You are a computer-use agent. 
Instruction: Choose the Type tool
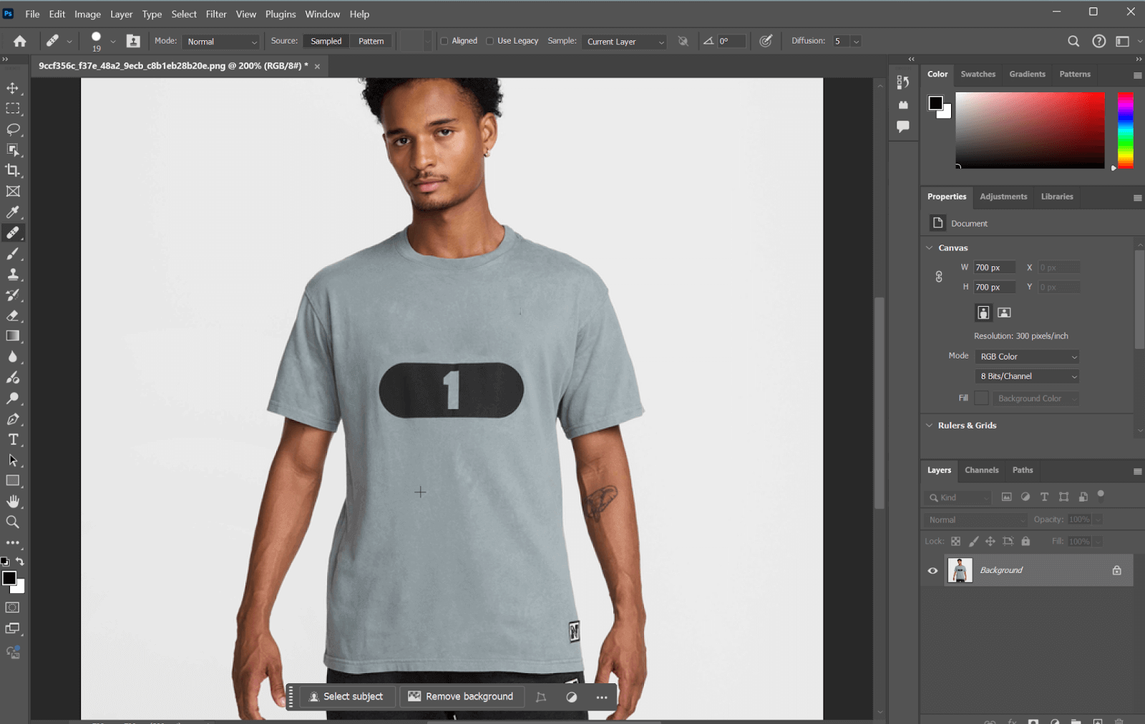[13, 439]
